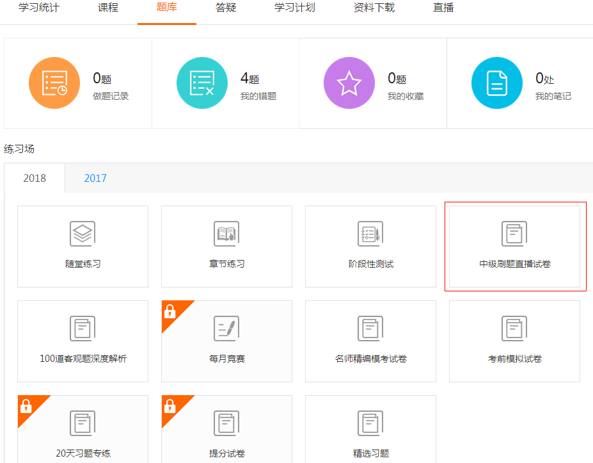Go to the 直播 section
The width and height of the screenshot is (593, 463).
pyautogui.click(x=443, y=10)
